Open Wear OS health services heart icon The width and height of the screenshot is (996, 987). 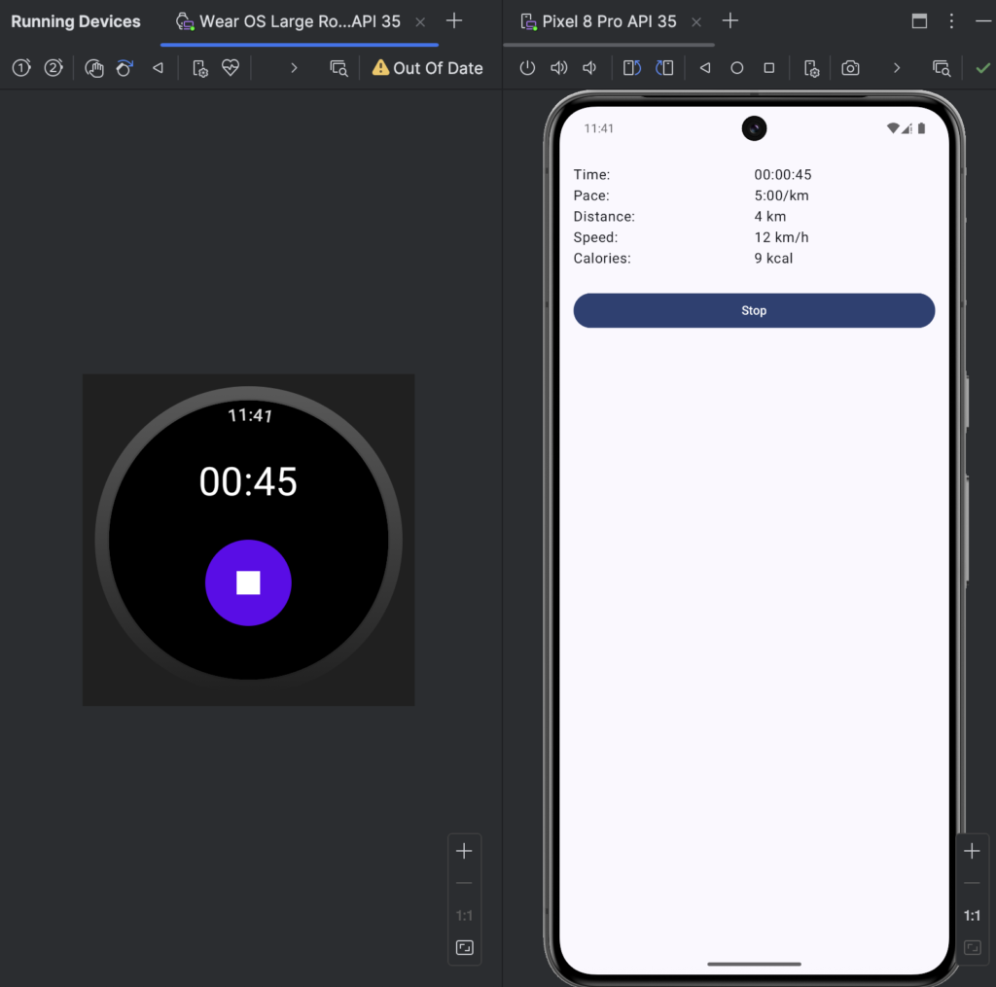tap(231, 68)
